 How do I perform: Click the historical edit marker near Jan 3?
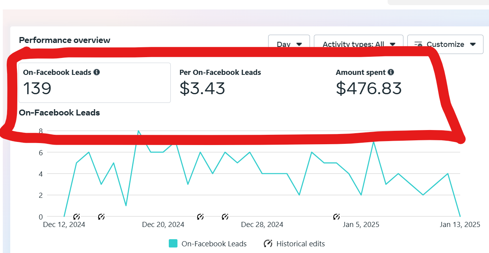pos(336,216)
